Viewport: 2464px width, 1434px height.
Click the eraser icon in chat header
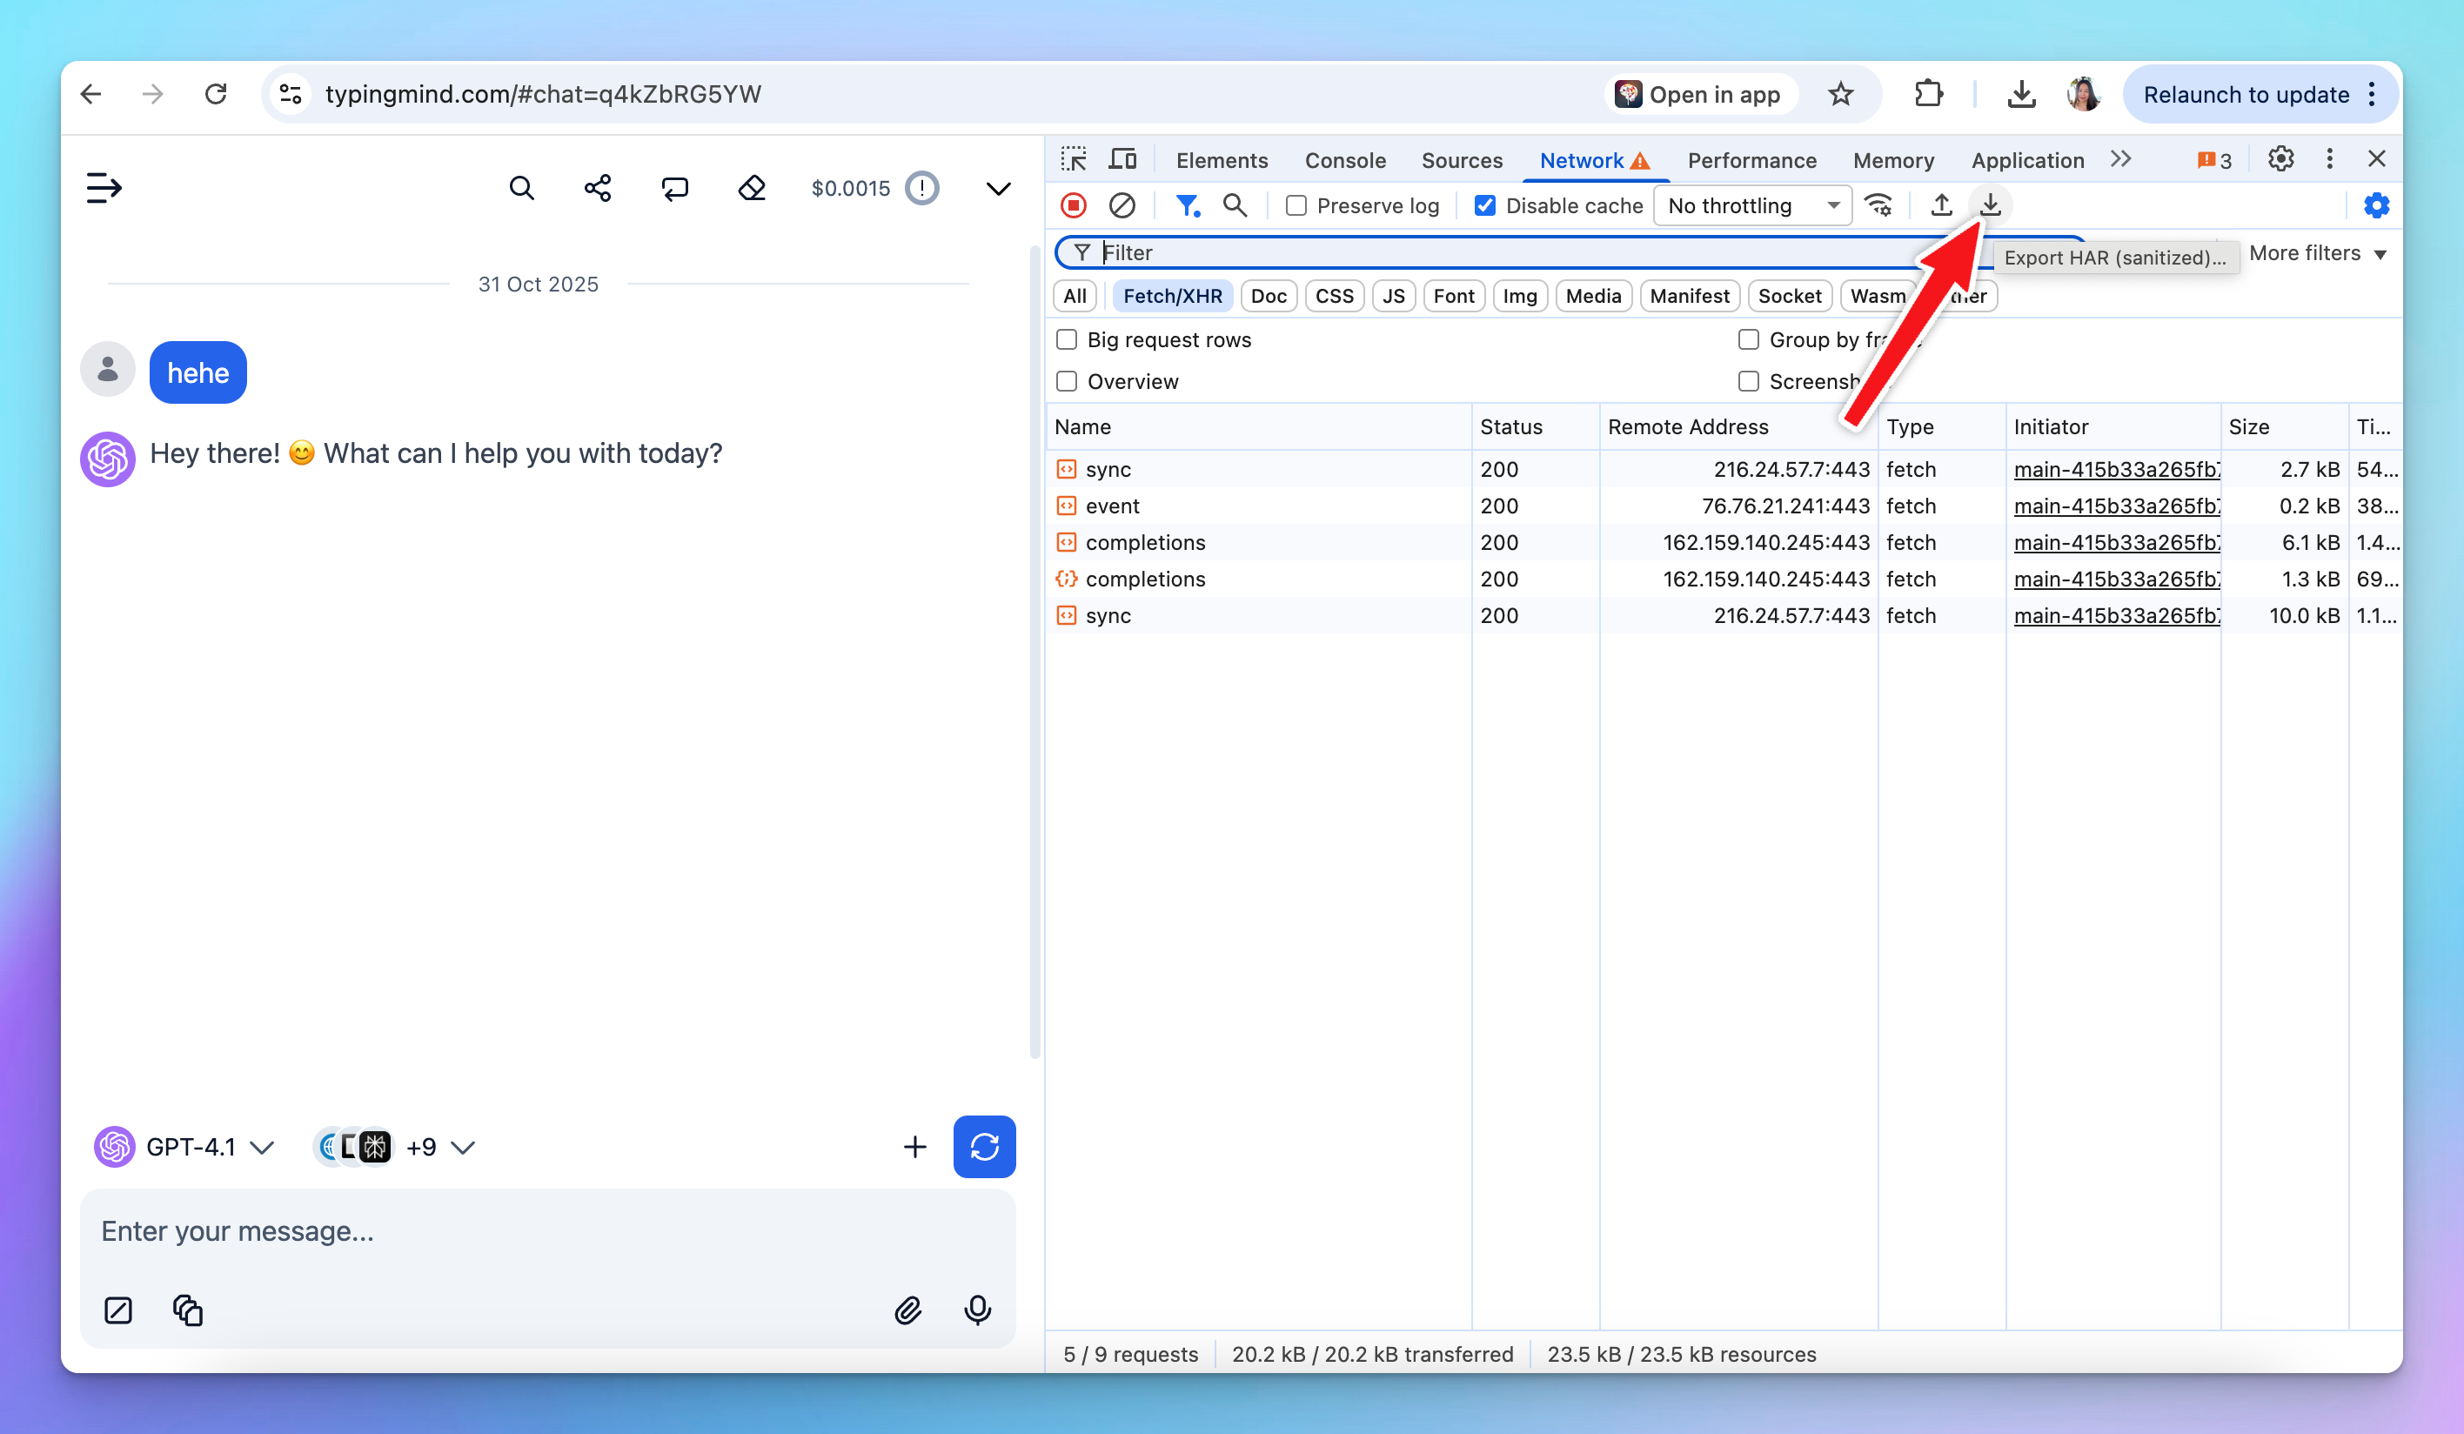coord(751,188)
